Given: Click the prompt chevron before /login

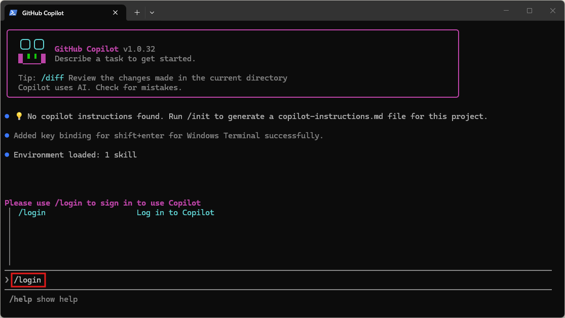Looking at the screenshot, I should 7,280.
